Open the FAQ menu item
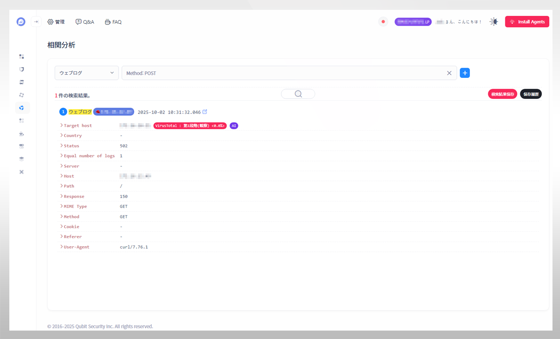Viewport: 560px width, 339px height. [x=113, y=22]
